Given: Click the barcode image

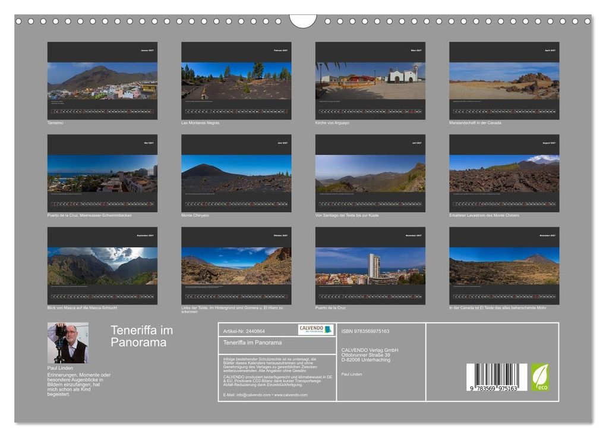Looking at the screenshot, I should [x=497, y=377].
